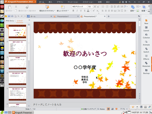This screenshot has height=114, width=152.
Task: Open file with folder icon in quick toolbar
Action: [6, 16]
